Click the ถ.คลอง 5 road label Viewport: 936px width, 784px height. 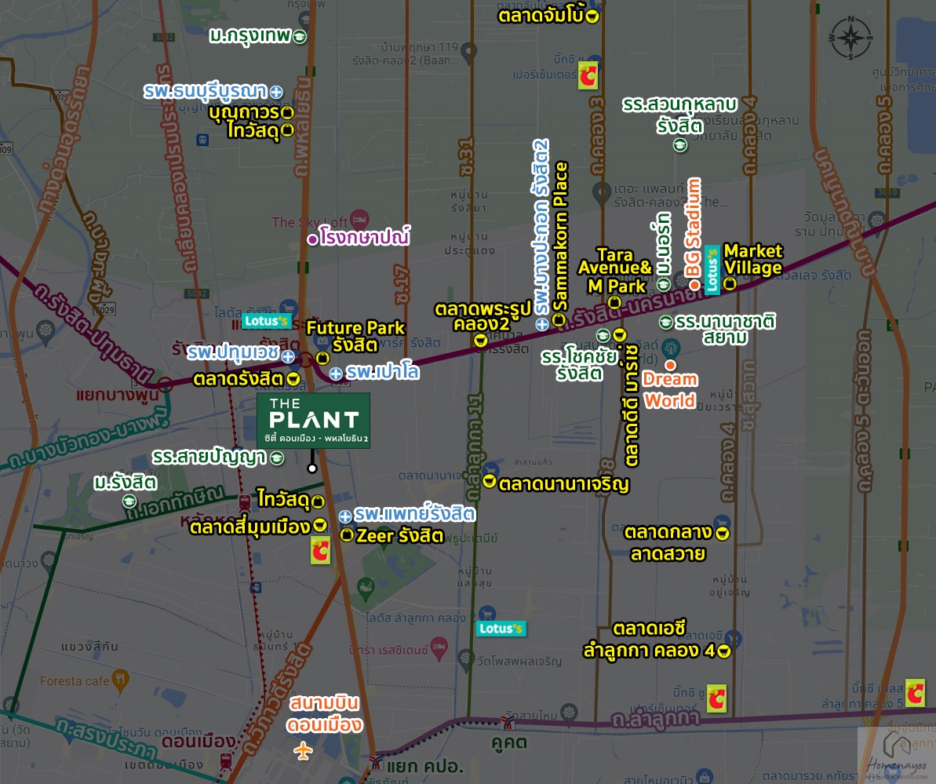pyautogui.click(x=885, y=136)
